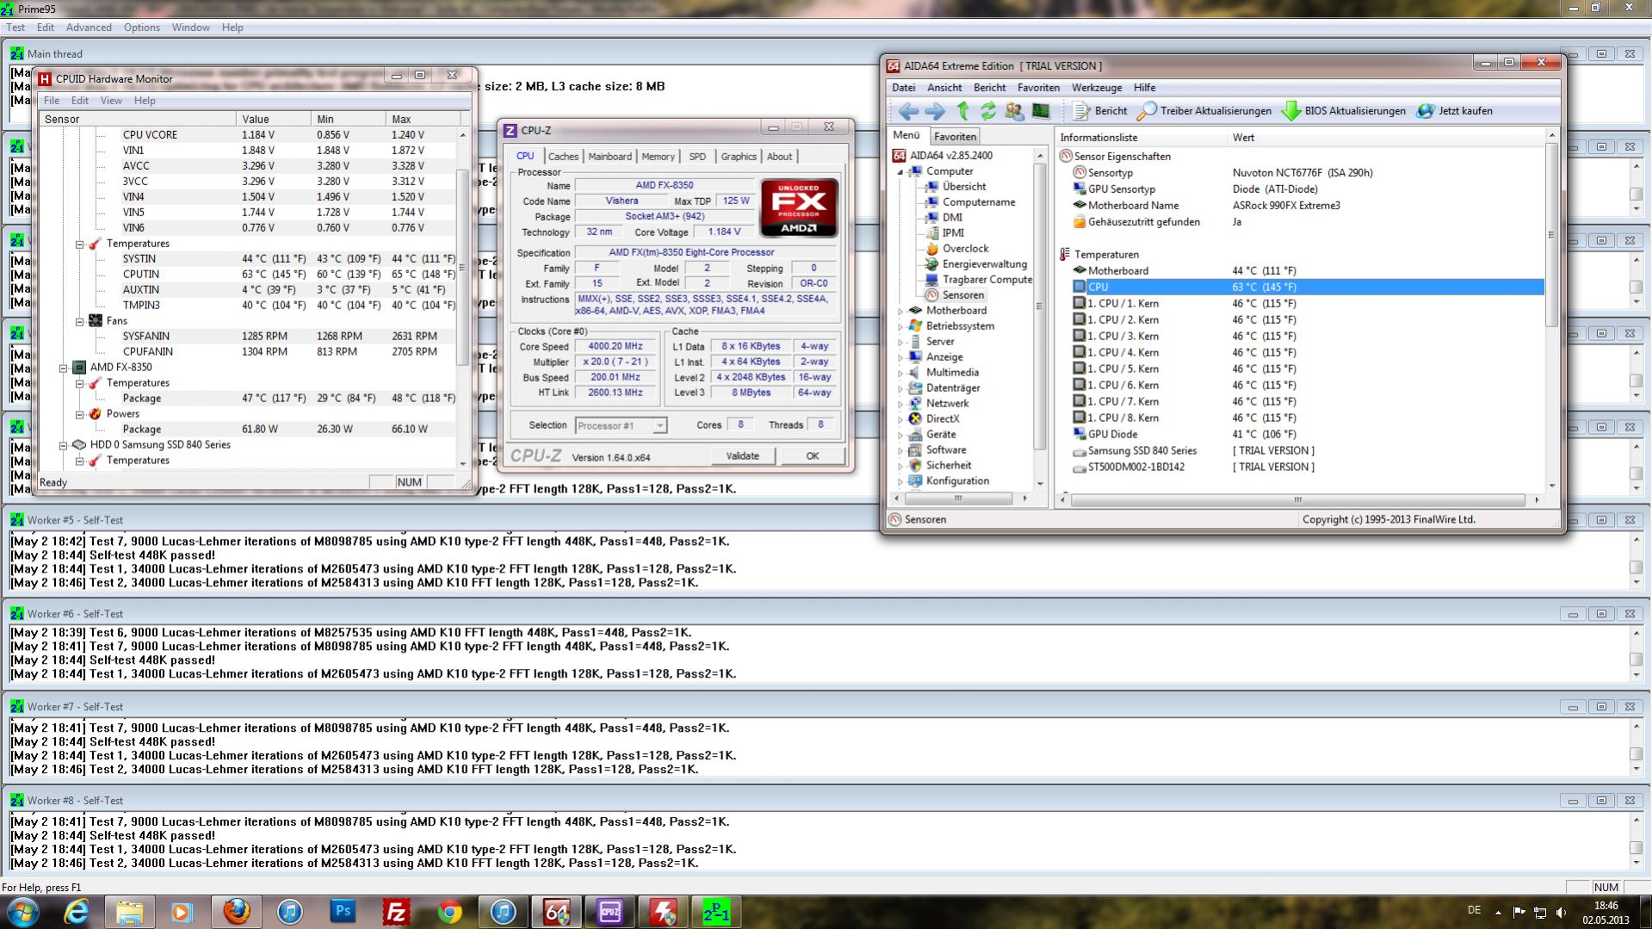Click the Validate button in CPU-Z

(x=743, y=456)
